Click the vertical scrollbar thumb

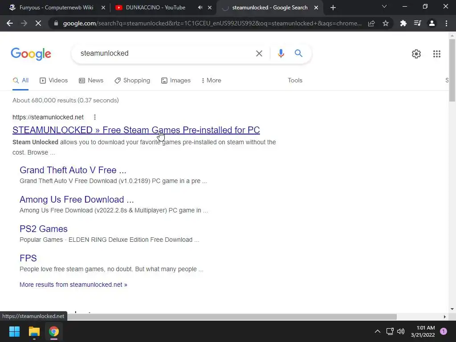point(452,70)
